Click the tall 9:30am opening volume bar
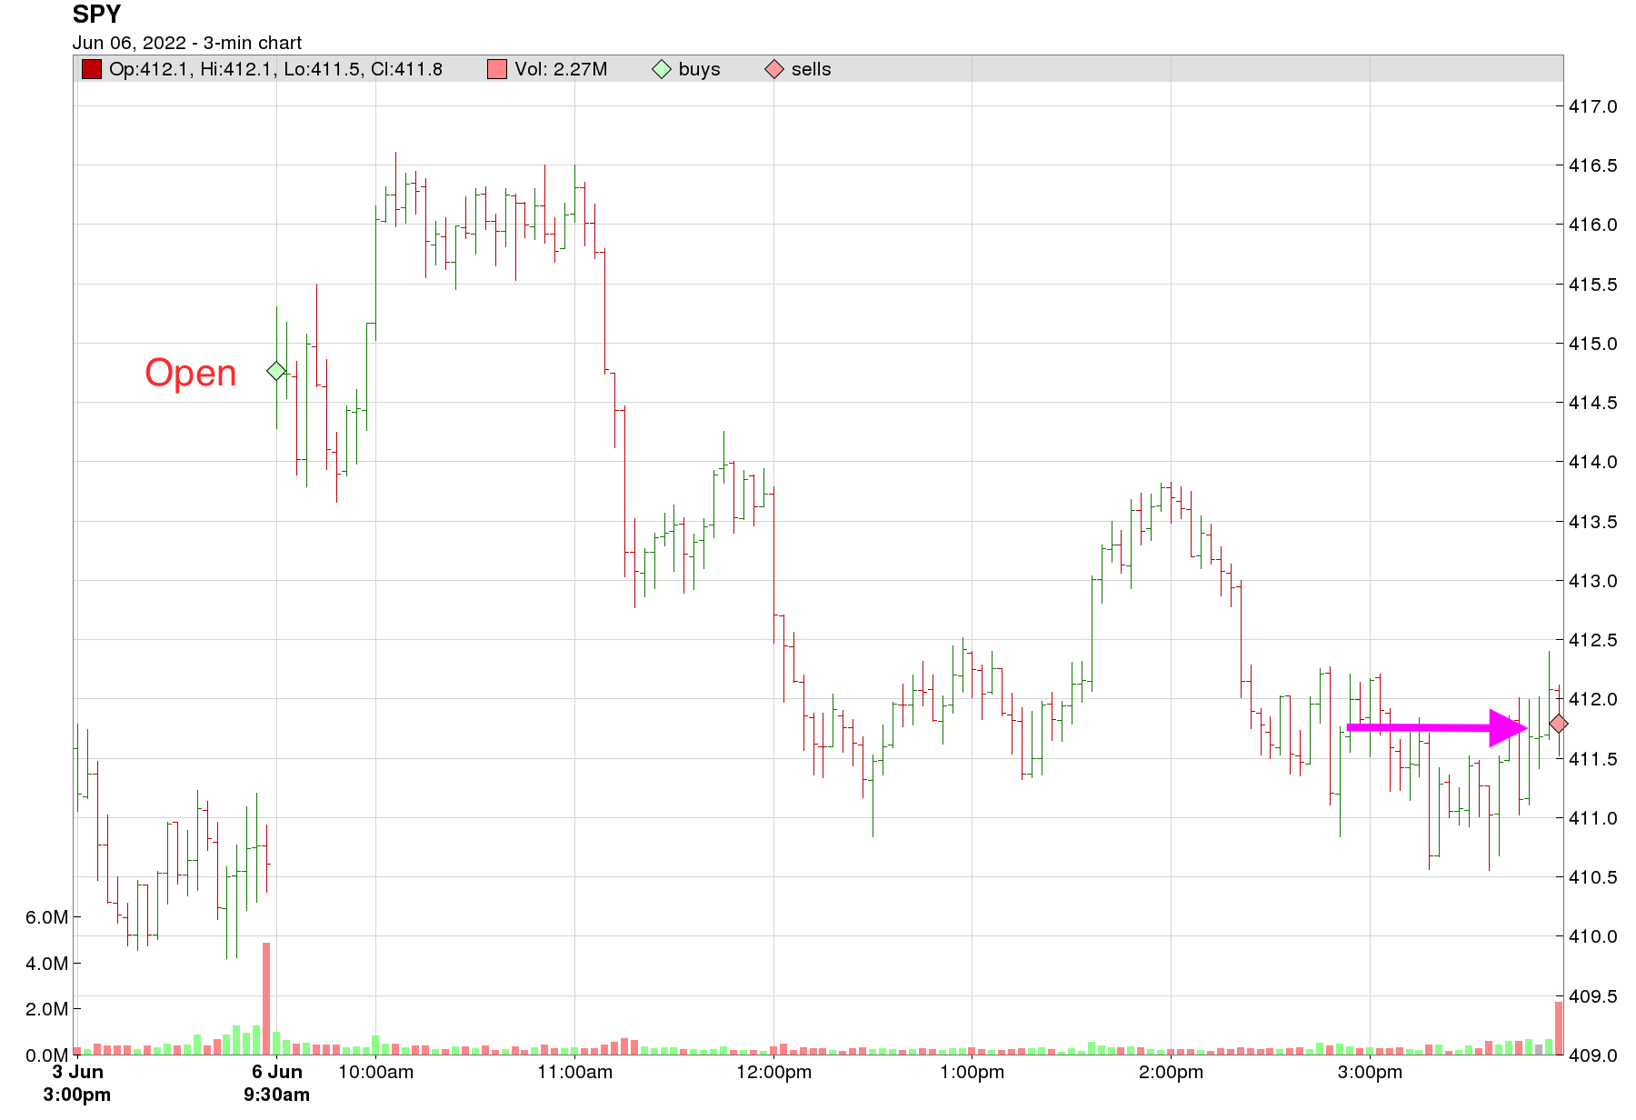1636x1120 pixels. tap(266, 998)
